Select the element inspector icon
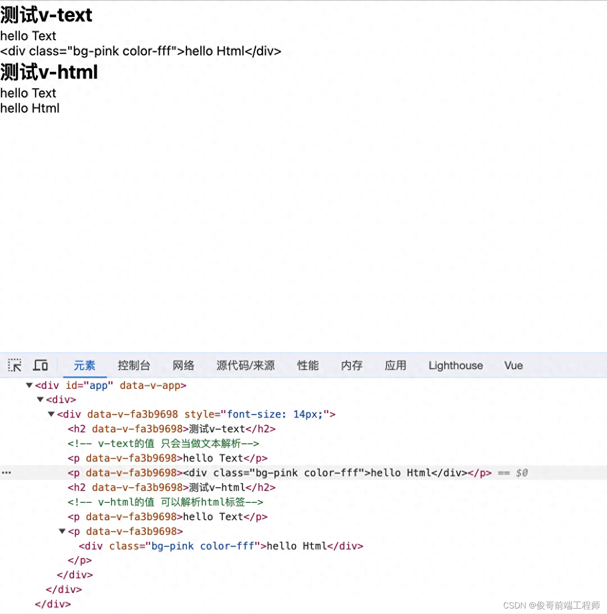This screenshot has height=614, width=607. [14, 365]
